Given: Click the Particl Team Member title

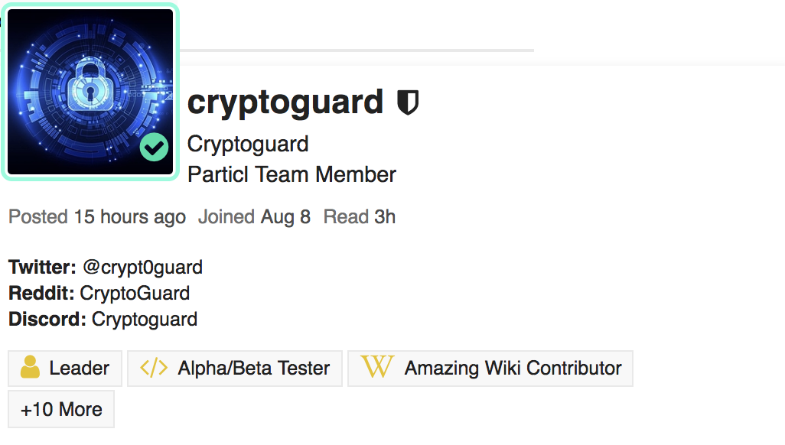Looking at the screenshot, I should coord(292,174).
